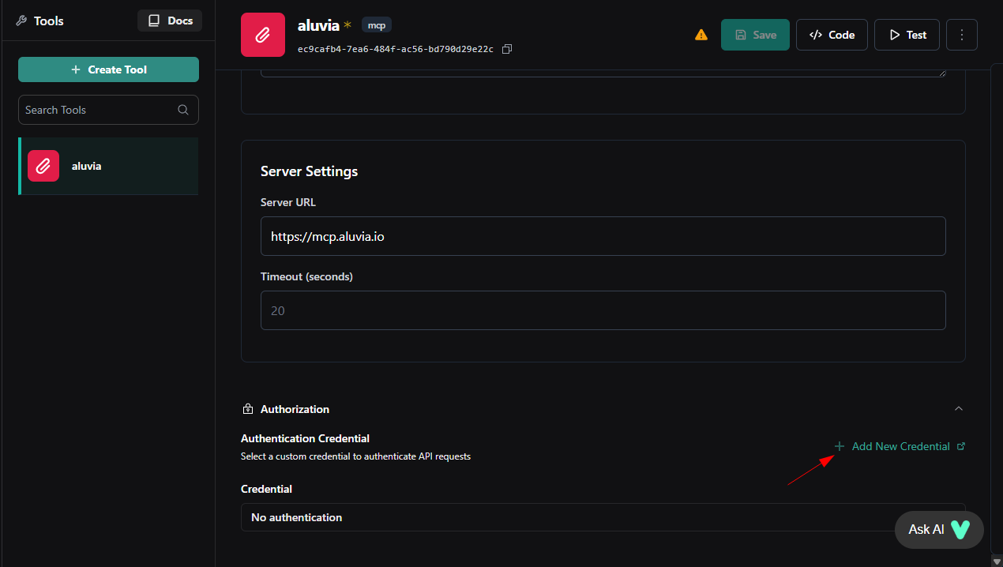Click the wrench icon next to Tools
The width and height of the screenshot is (1003, 567).
coord(20,21)
